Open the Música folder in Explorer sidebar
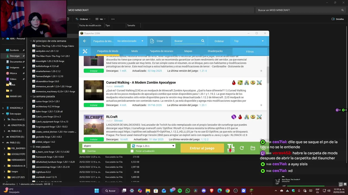The height and width of the screenshot is (195, 348). click(x=13, y=73)
